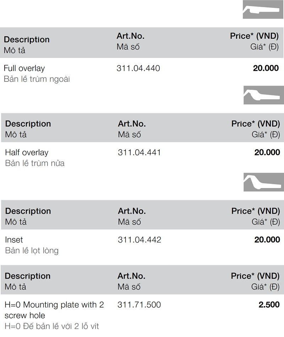
Task: Click the Half overlay description text
Action: click(x=27, y=153)
